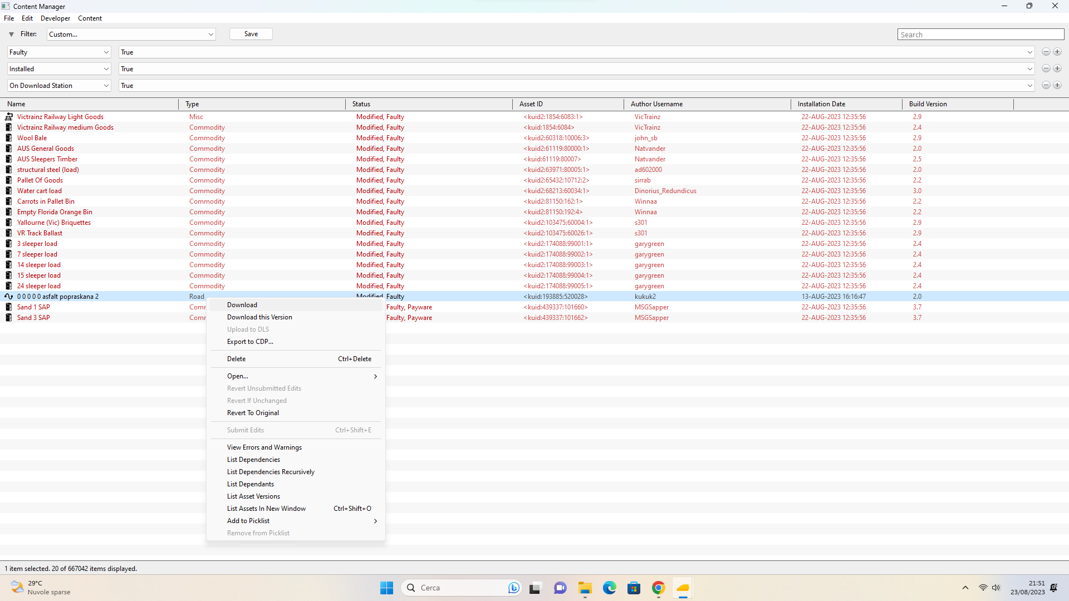The image size is (1069, 601).
Task: Choose List Dependants from context menu
Action: point(296,484)
